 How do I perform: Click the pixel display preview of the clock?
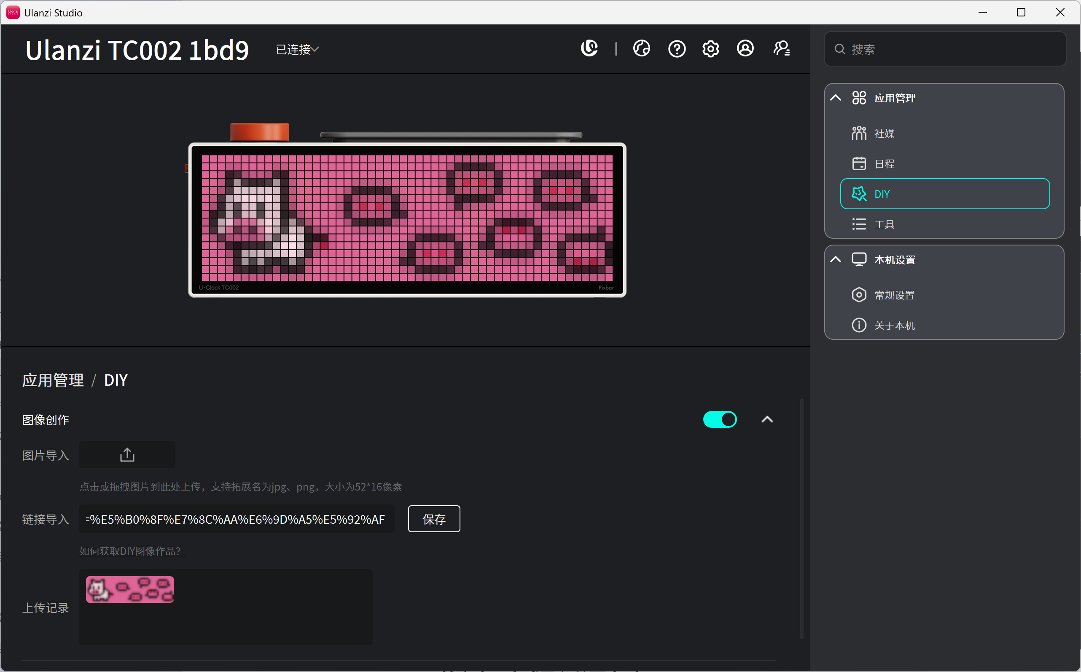click(x=407, y=218)
